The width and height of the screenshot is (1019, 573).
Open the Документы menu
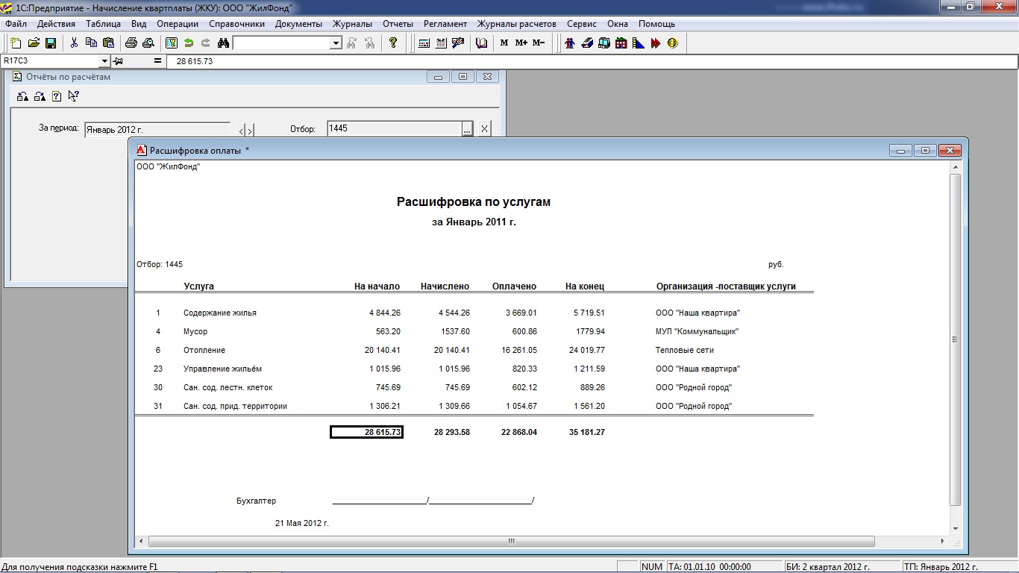pos(298,24)
